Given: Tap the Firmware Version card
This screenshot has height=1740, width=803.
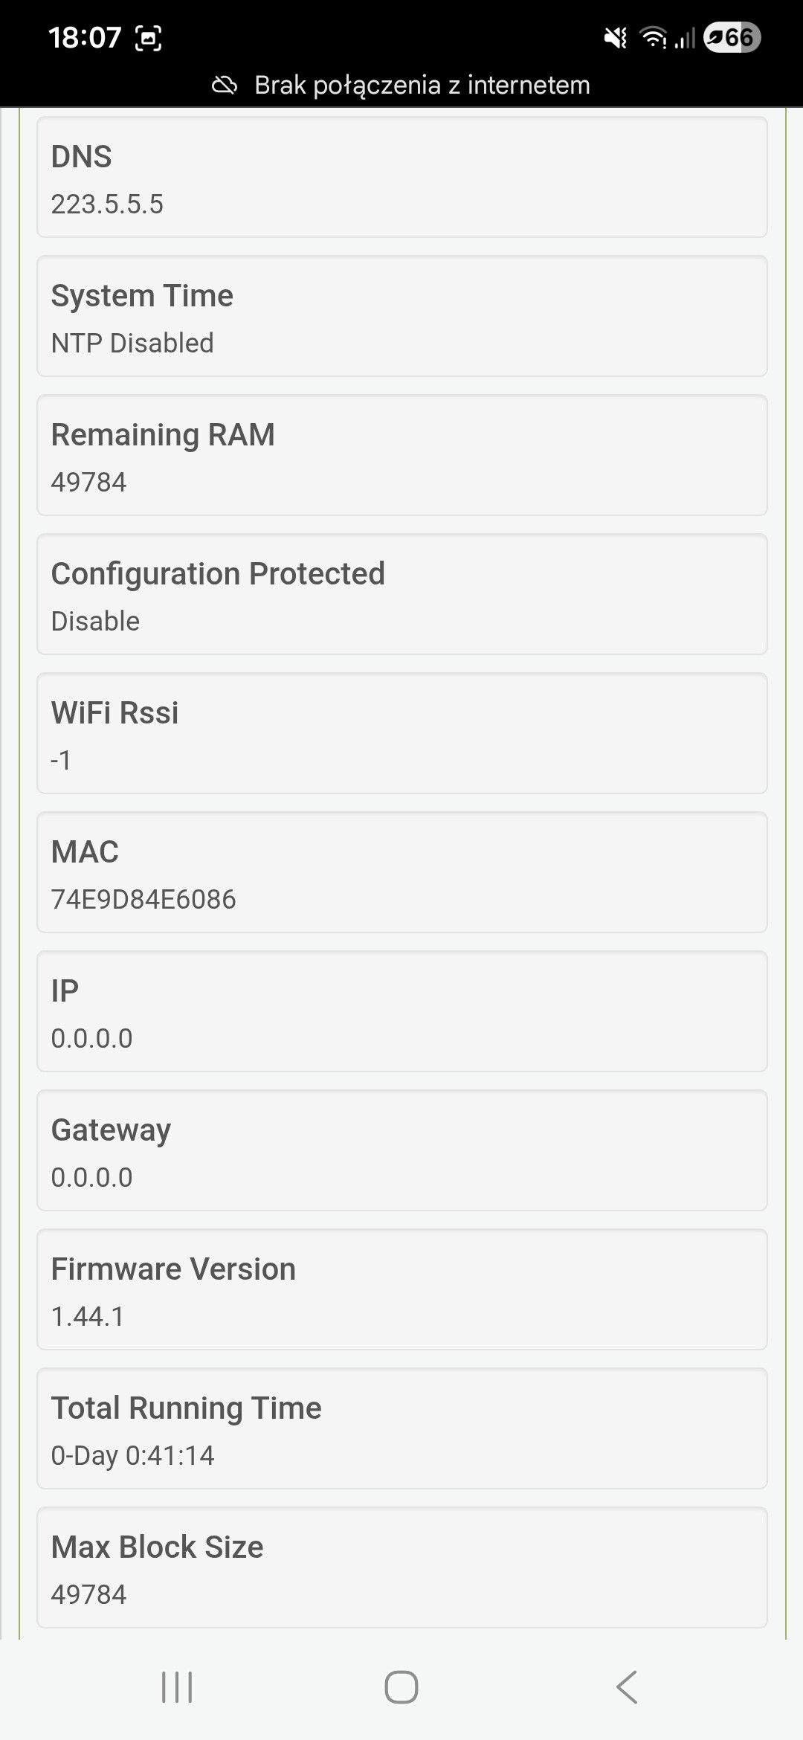Looking at the screenshot, I should pyautogui.click(x=401, y=1289).
